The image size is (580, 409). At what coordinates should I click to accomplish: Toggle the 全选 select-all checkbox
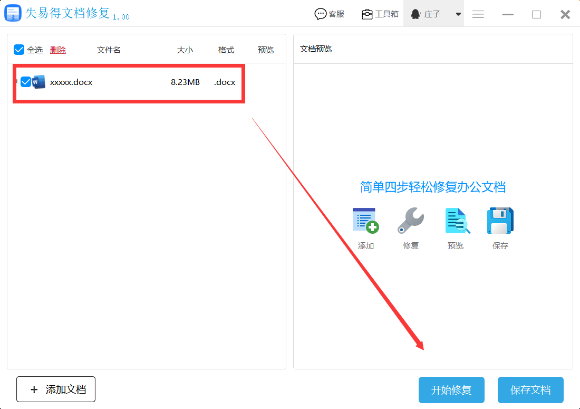19,50
